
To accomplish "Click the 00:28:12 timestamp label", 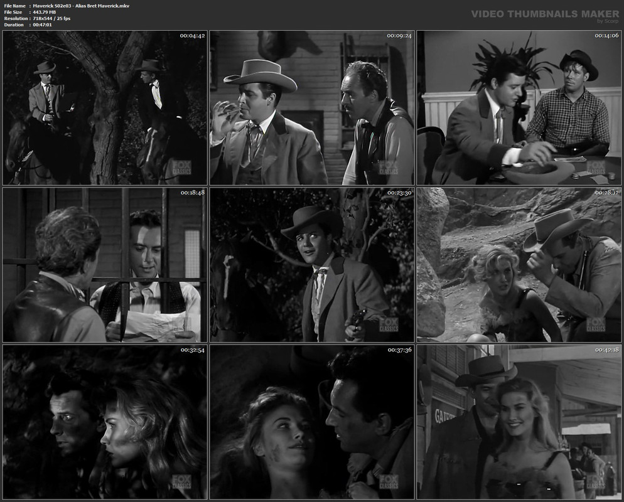I will (x=607, y=193).
